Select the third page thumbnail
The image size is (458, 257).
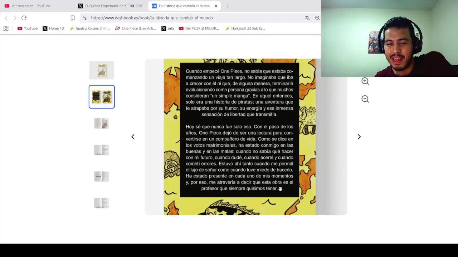point(102,124)
